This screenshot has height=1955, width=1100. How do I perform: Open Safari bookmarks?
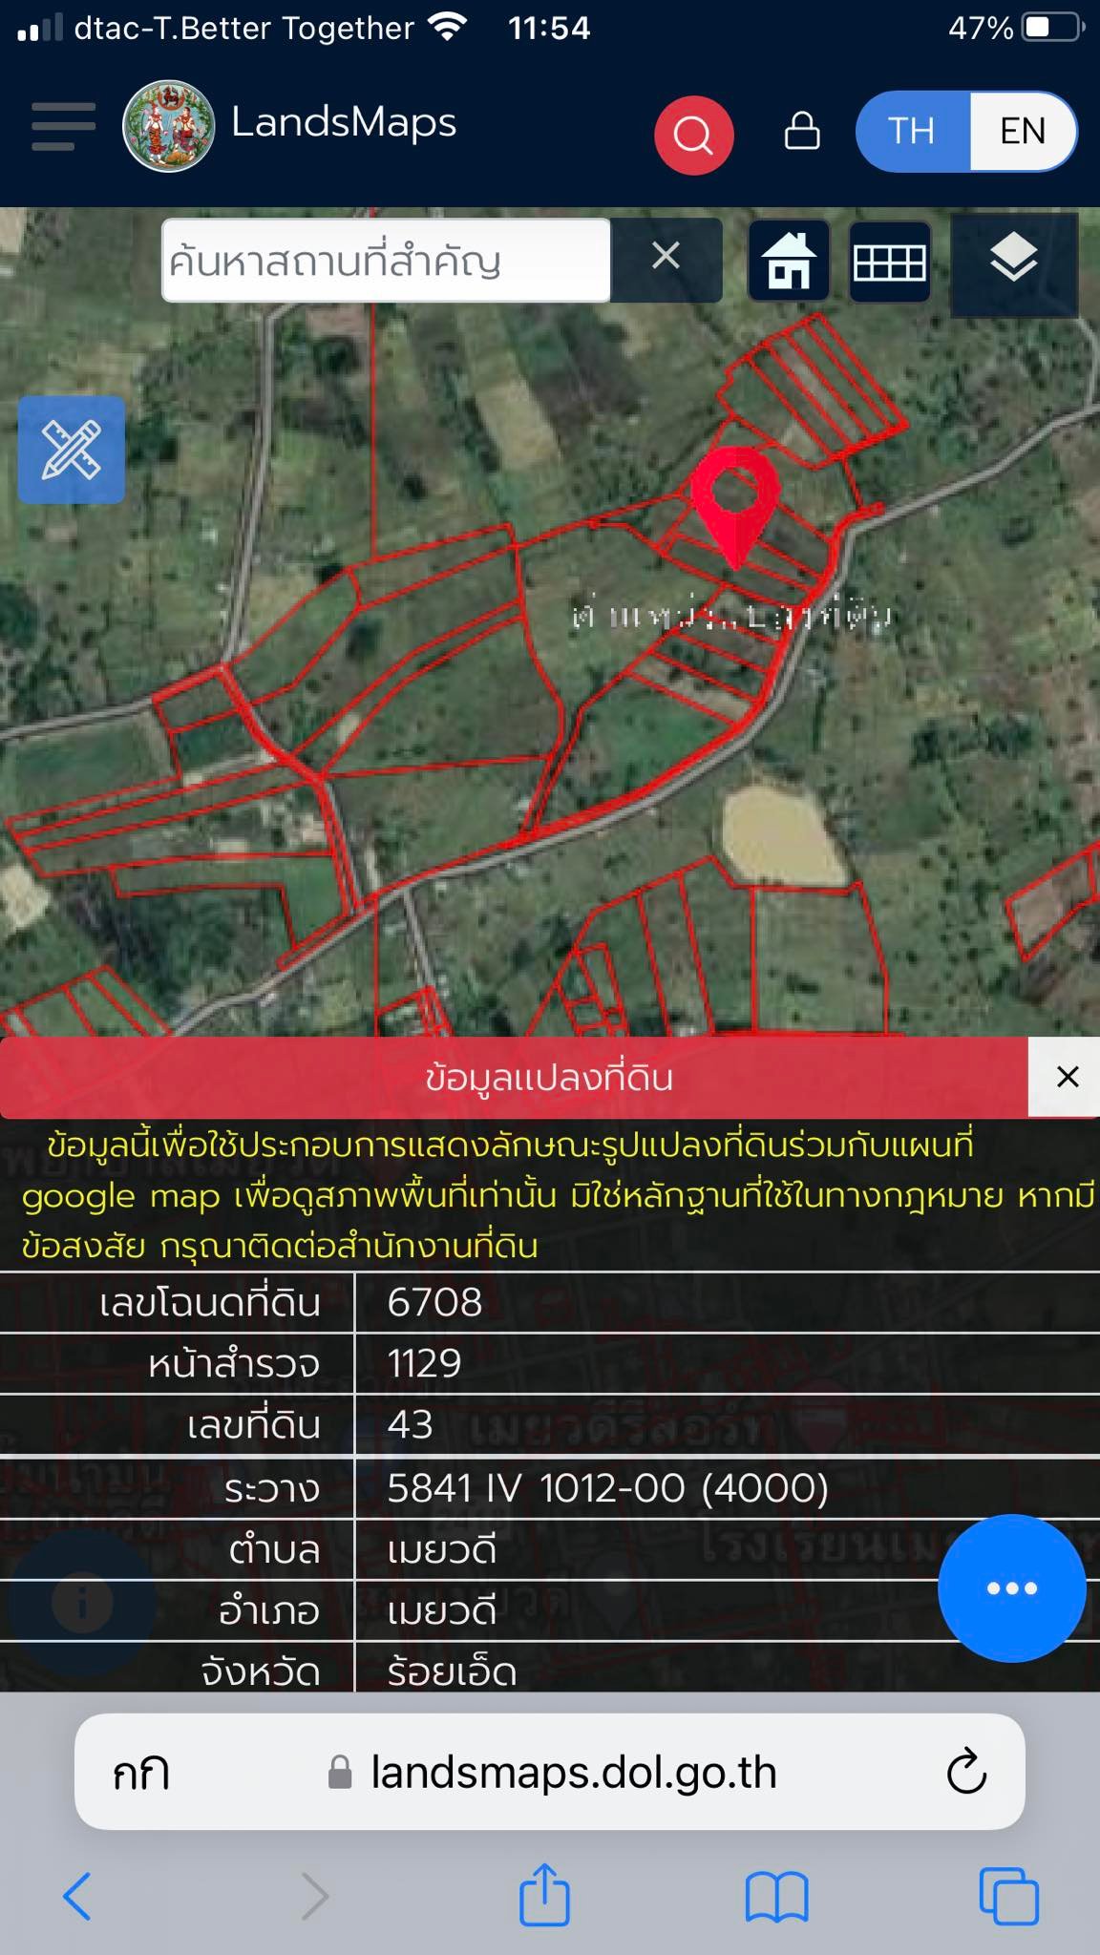coord(777,1896)
